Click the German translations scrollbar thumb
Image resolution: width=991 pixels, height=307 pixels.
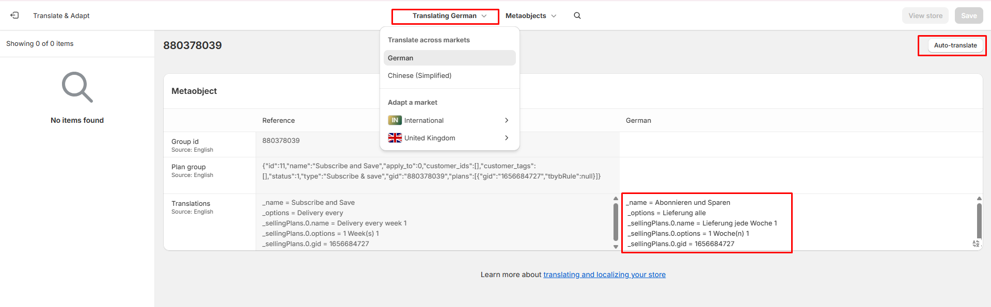[x=979, y=221]
